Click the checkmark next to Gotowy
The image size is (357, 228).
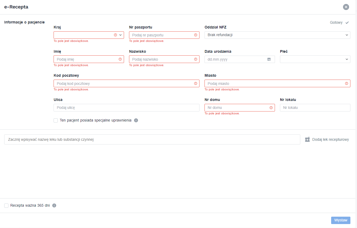(347, 22)
